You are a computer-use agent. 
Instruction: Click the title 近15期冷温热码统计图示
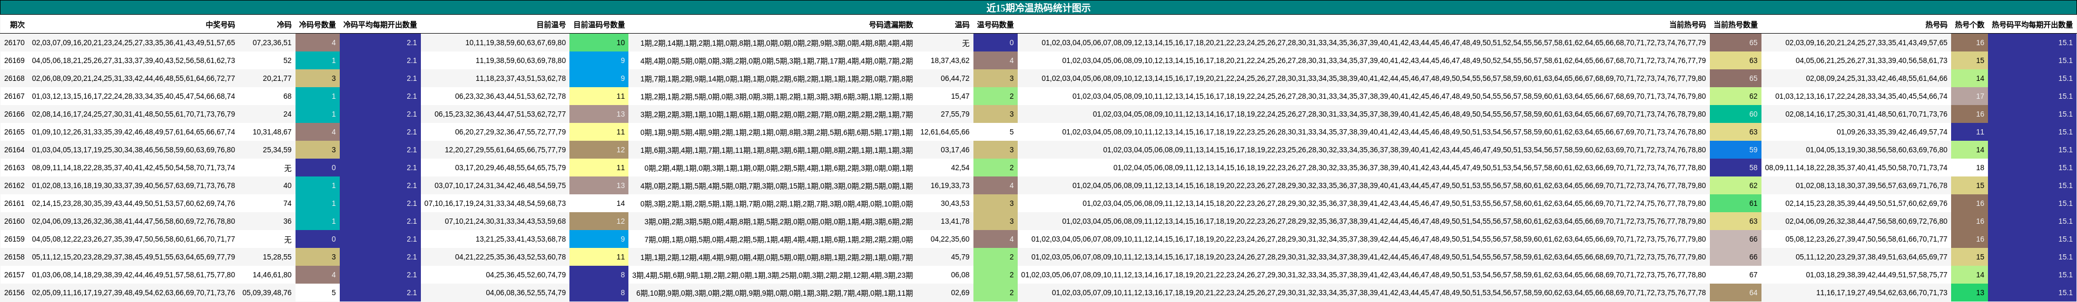tap(1039, 7)
